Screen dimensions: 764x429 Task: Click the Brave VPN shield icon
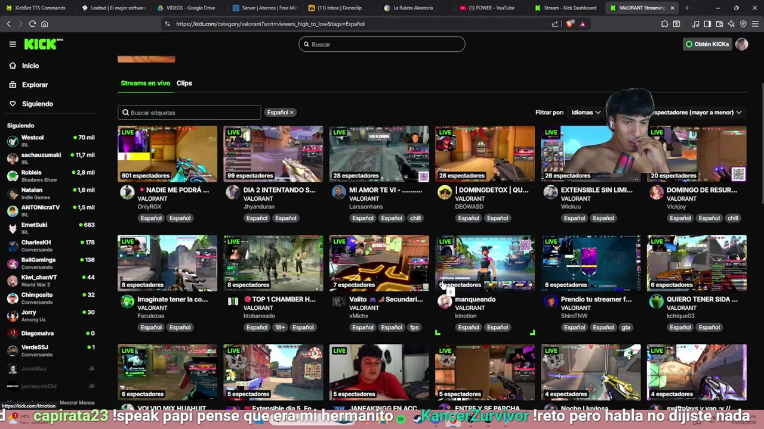[x=743, y=24]
